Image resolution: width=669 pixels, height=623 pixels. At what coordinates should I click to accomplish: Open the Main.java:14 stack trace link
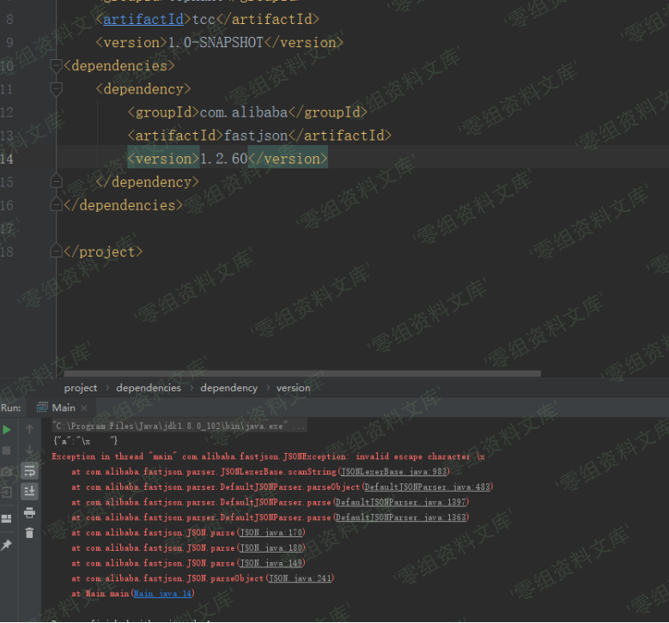[x=162, y=594]
